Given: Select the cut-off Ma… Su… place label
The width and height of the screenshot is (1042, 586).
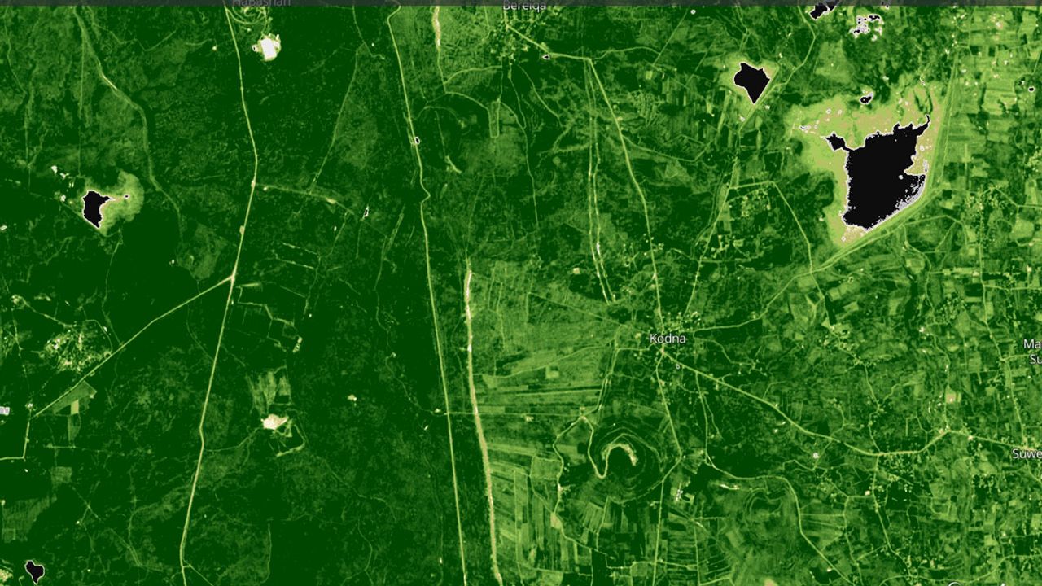Looking at the screenshot, I should (x=1031, y=352).
